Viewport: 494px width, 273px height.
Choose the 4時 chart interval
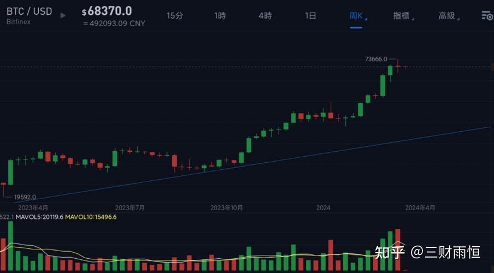(265, 16)
